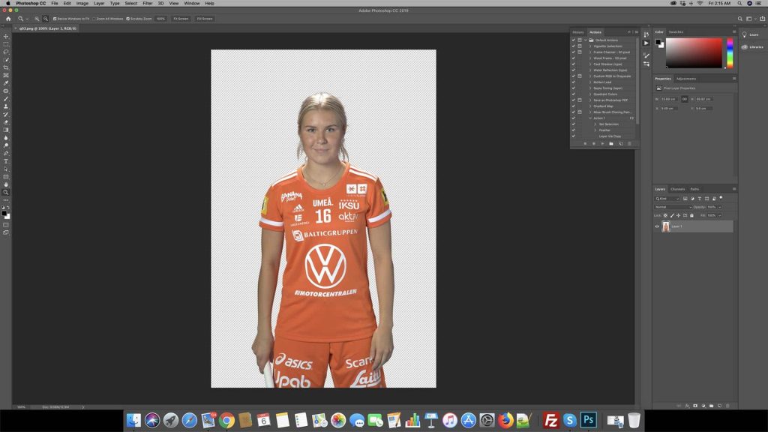
Task: Select the Move tool
Action: (6, 36)
